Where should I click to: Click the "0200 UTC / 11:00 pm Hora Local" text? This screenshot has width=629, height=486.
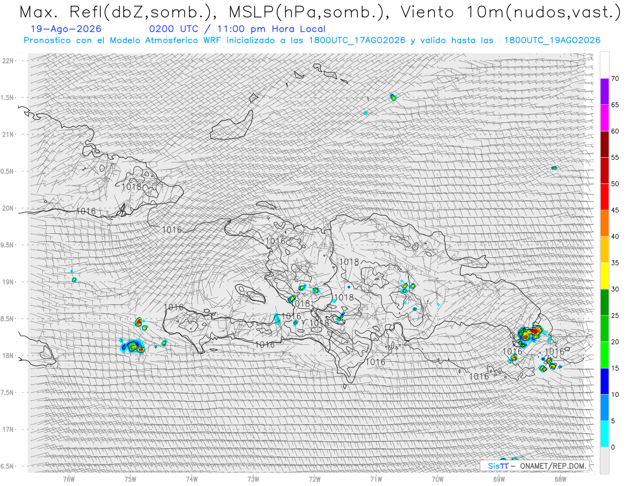[237, 29]
